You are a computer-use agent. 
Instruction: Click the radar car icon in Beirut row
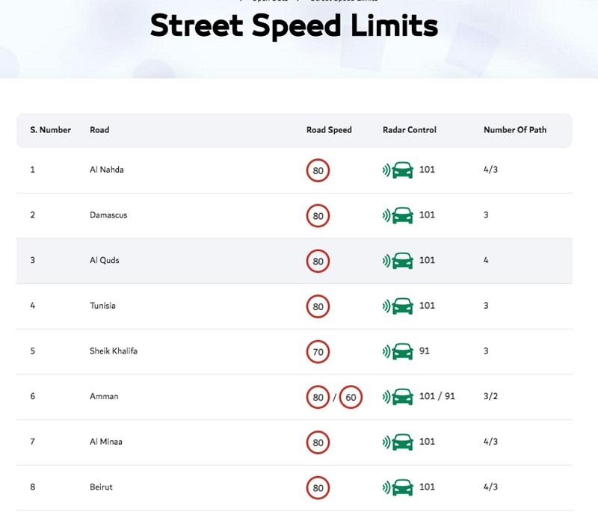point(398,487)
